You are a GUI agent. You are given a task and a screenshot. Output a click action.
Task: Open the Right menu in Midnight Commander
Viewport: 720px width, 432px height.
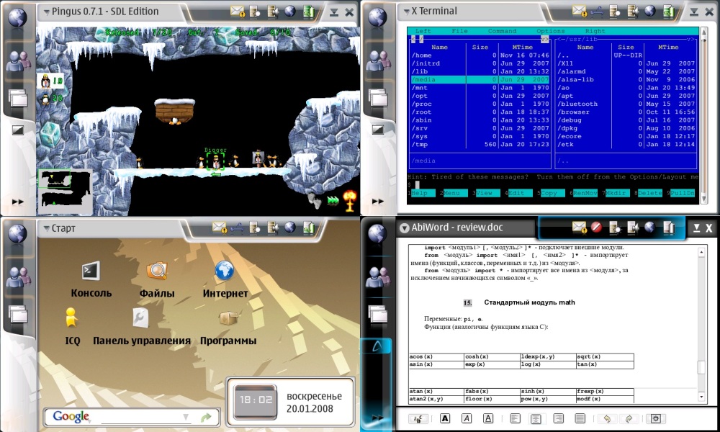(595, 31)
